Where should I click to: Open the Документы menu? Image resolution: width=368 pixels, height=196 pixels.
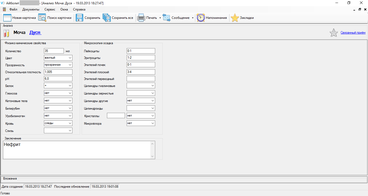click(31, 9)
